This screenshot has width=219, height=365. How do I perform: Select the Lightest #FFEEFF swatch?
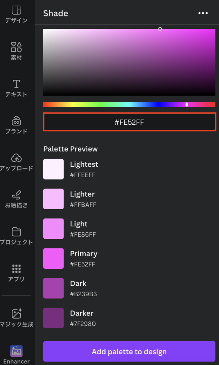coord(54,169)
